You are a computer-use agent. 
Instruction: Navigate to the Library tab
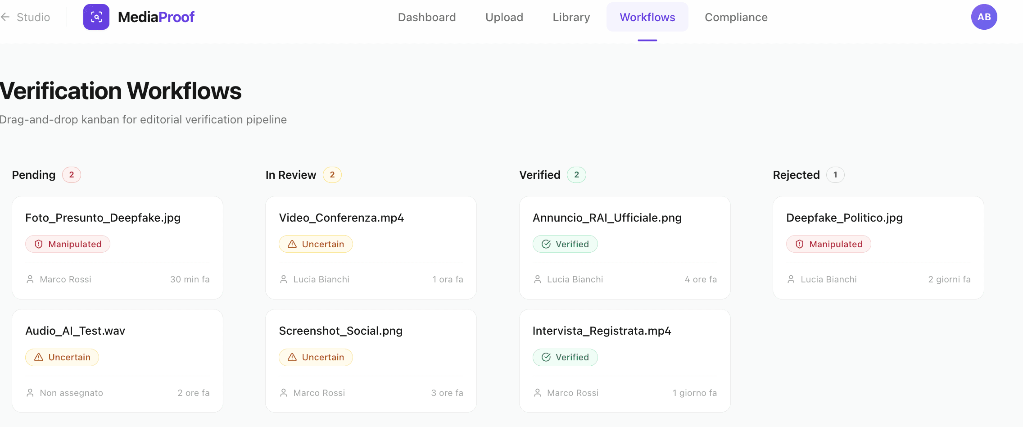(570, 17)
